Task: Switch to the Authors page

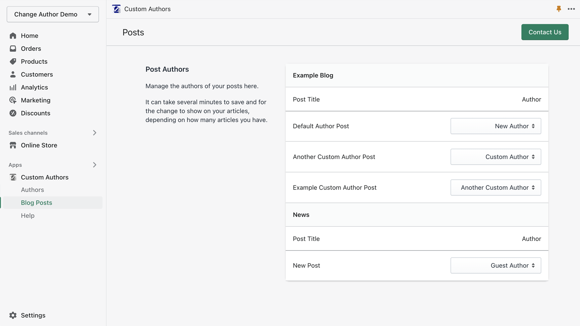Action: 32,189
